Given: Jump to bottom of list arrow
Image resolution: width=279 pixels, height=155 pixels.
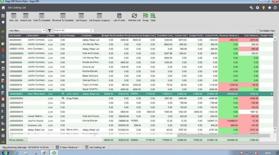Looking at the screenshot, I should (275, 132).
